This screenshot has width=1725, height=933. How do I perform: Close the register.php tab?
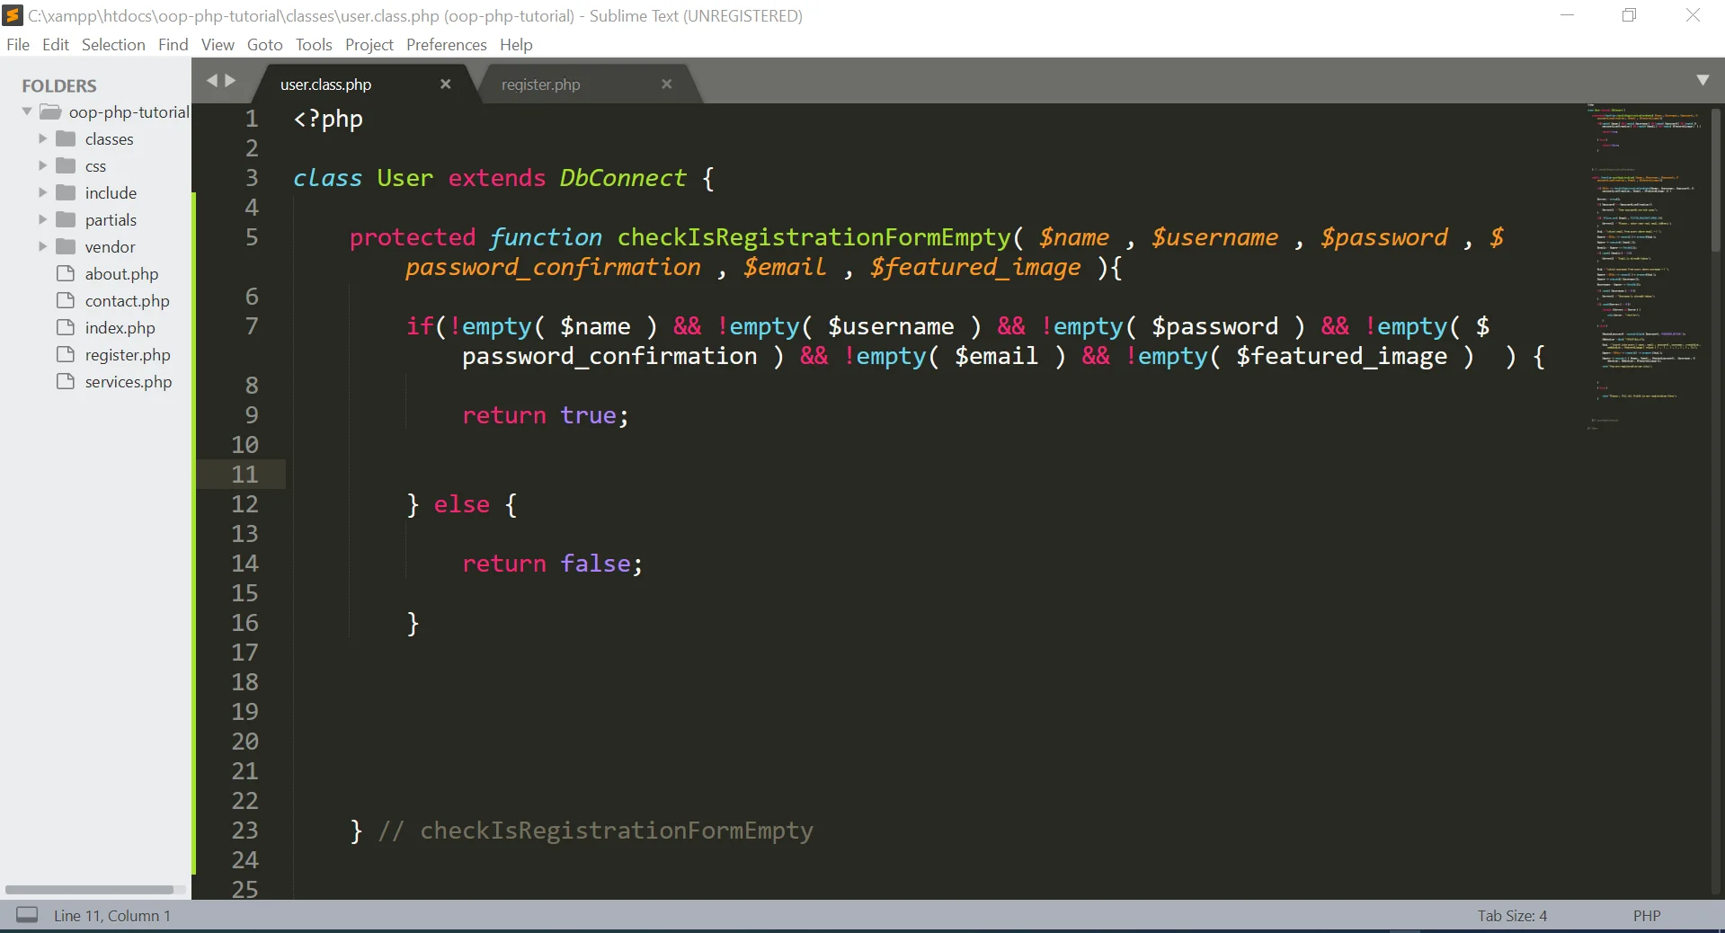[x=666, y=84]
